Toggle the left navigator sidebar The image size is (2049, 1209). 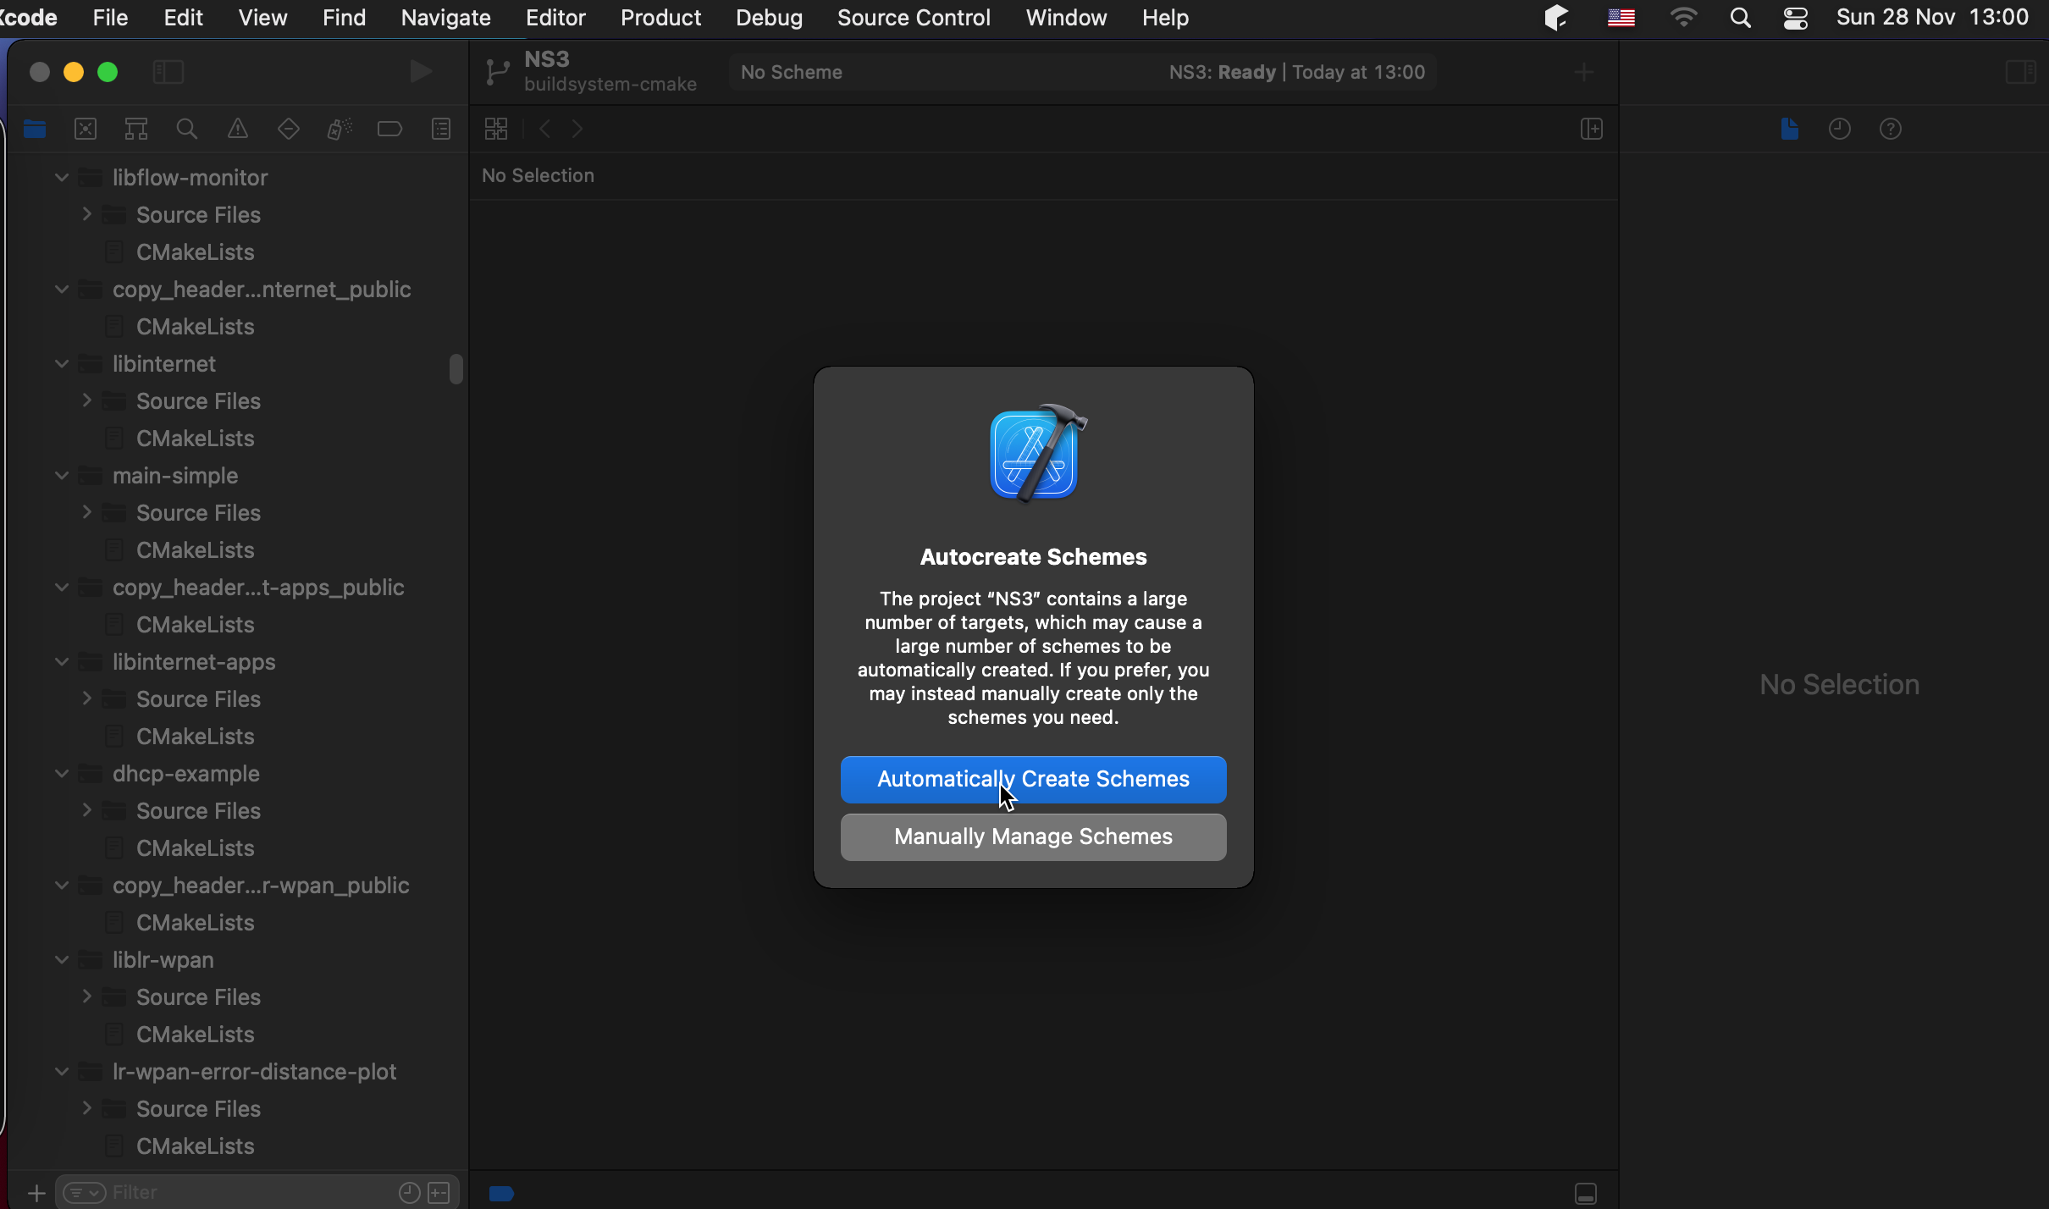click(x=168, y=72)
